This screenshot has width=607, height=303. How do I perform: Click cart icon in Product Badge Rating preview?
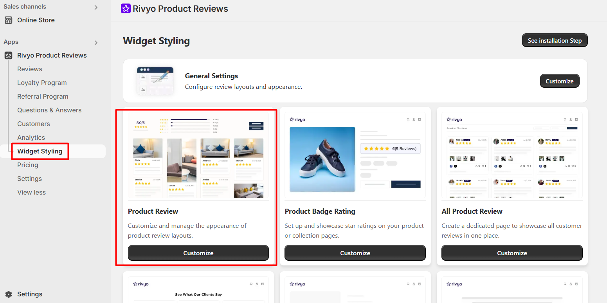tap(419, 119)
